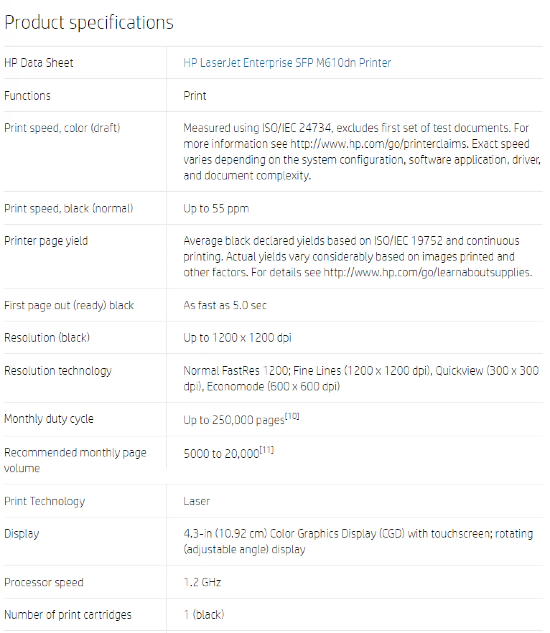Click the [11] footnote after 5000 to 20,000

click(x=267, y=450)
